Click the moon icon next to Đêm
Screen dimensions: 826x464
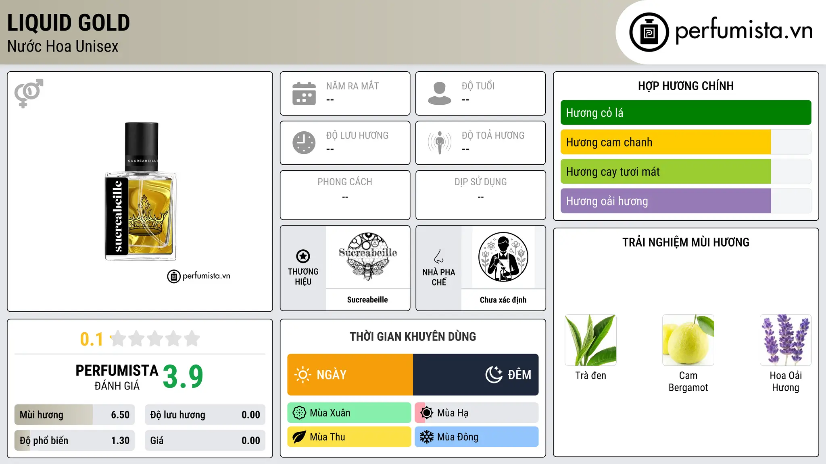(494, 375)
